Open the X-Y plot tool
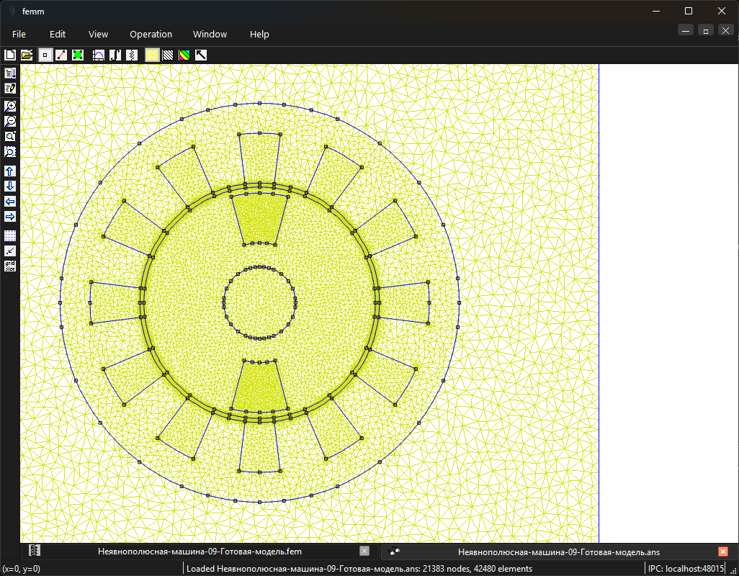Screen dimensions: 739x576 tap(99, 55)
